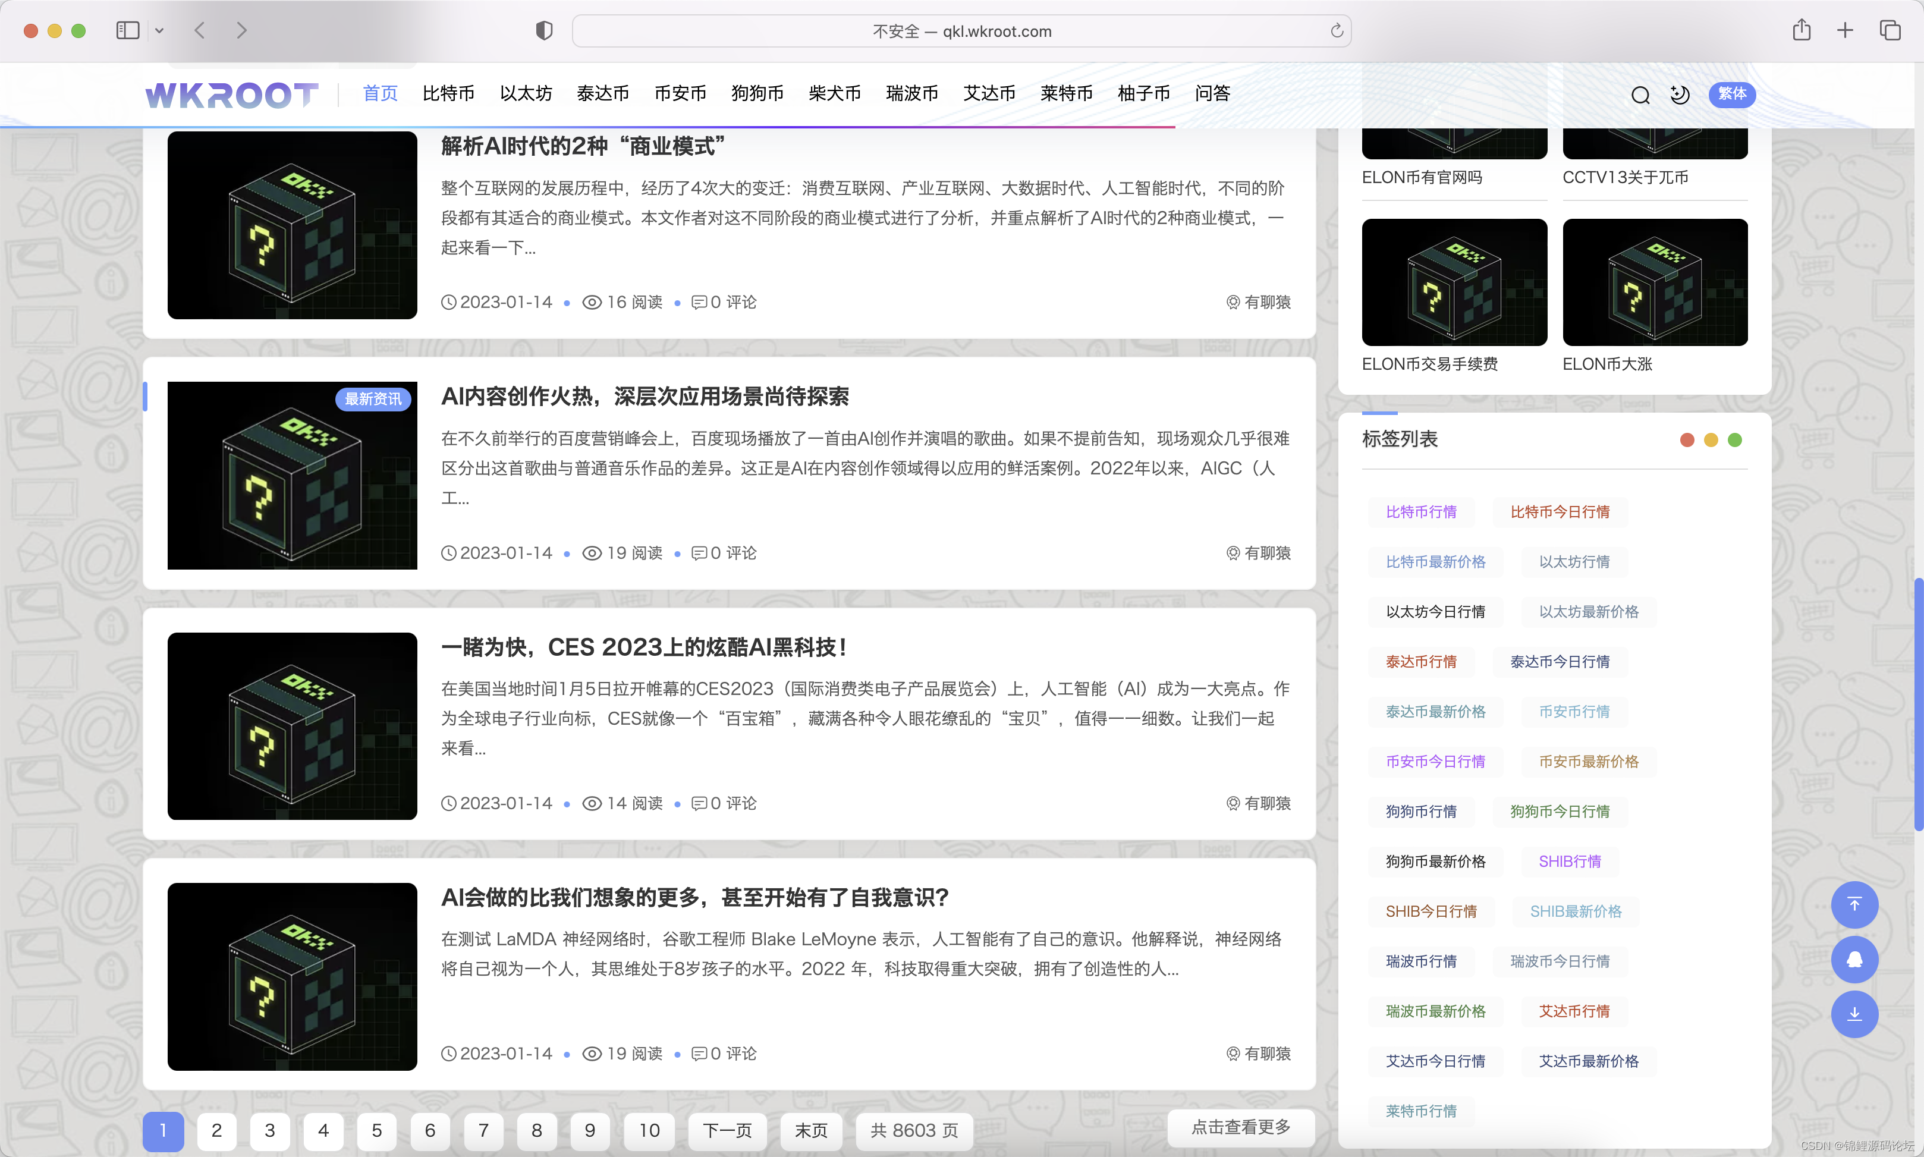The width and height of the screenshot is (1924, 1157).
Task: Click the scroll-to-top floating button
Action: click(1854, 904)
